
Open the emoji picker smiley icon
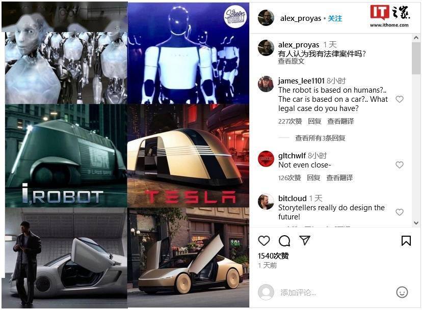coord(402,292)
